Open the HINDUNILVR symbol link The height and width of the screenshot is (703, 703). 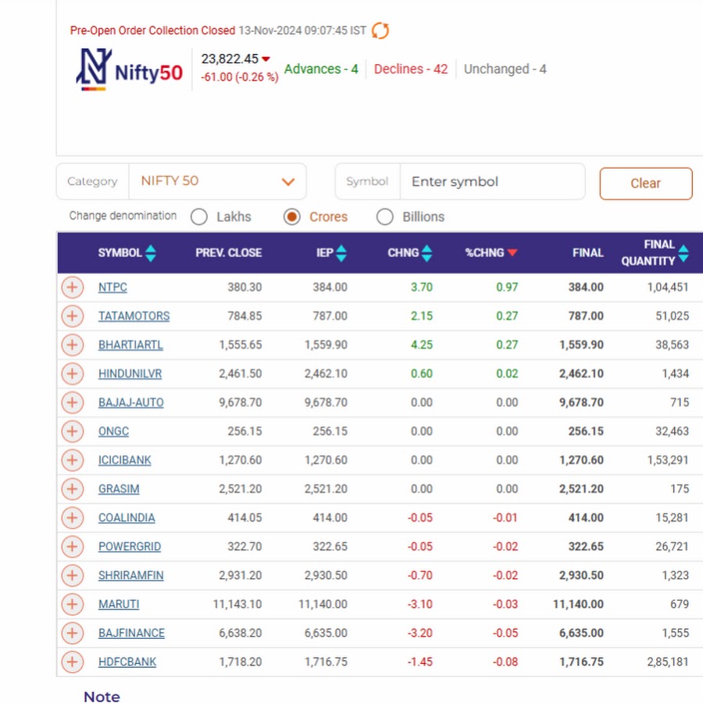click(x=130, y=373)
